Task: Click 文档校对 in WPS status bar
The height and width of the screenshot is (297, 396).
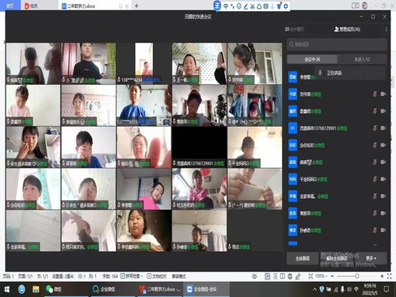Action: pos(157,276)
